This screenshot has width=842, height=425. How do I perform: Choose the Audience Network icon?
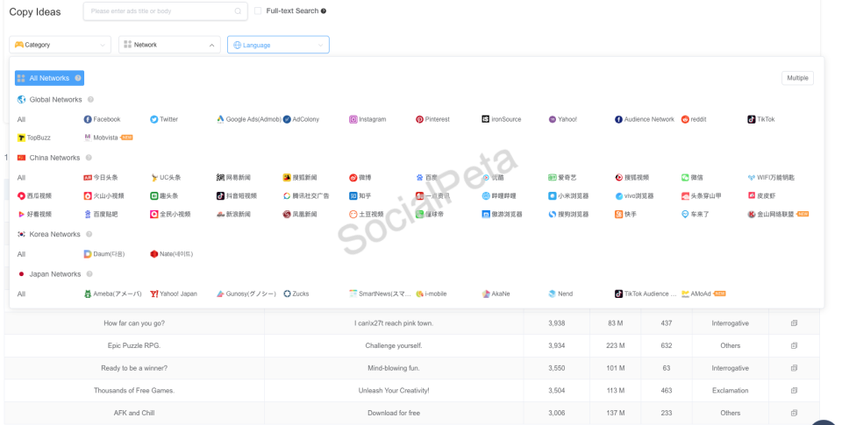click(x=618, y=119)
